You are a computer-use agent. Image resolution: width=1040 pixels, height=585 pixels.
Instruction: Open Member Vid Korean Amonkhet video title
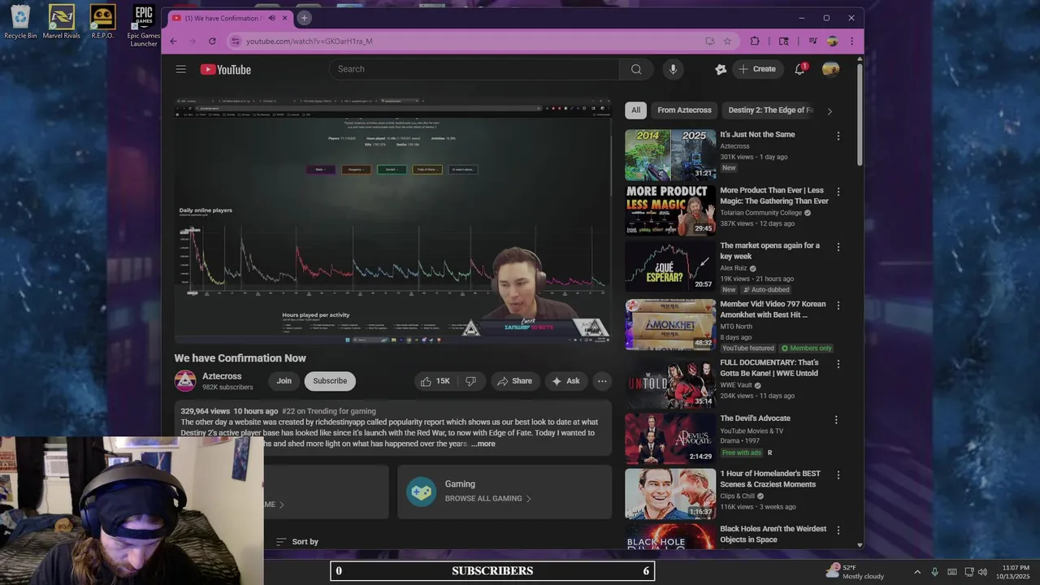tap(773, 310)
